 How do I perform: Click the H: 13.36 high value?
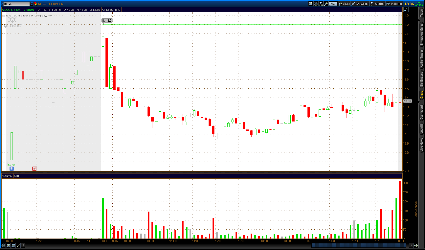tap(82, 10)
